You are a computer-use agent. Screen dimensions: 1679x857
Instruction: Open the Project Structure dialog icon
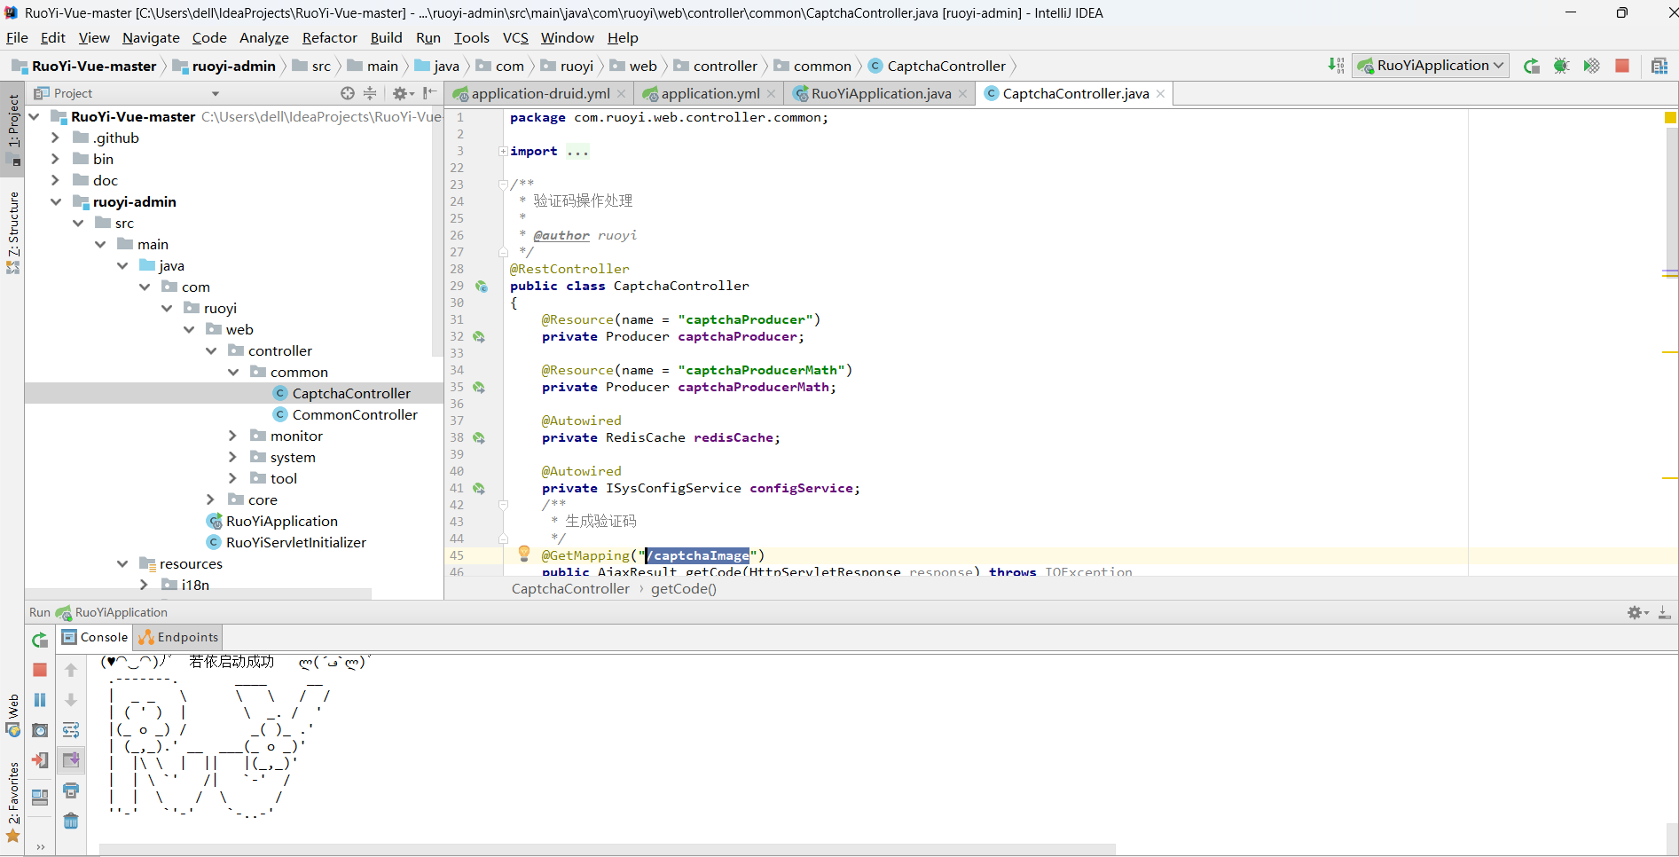[x=1659, y=66]
